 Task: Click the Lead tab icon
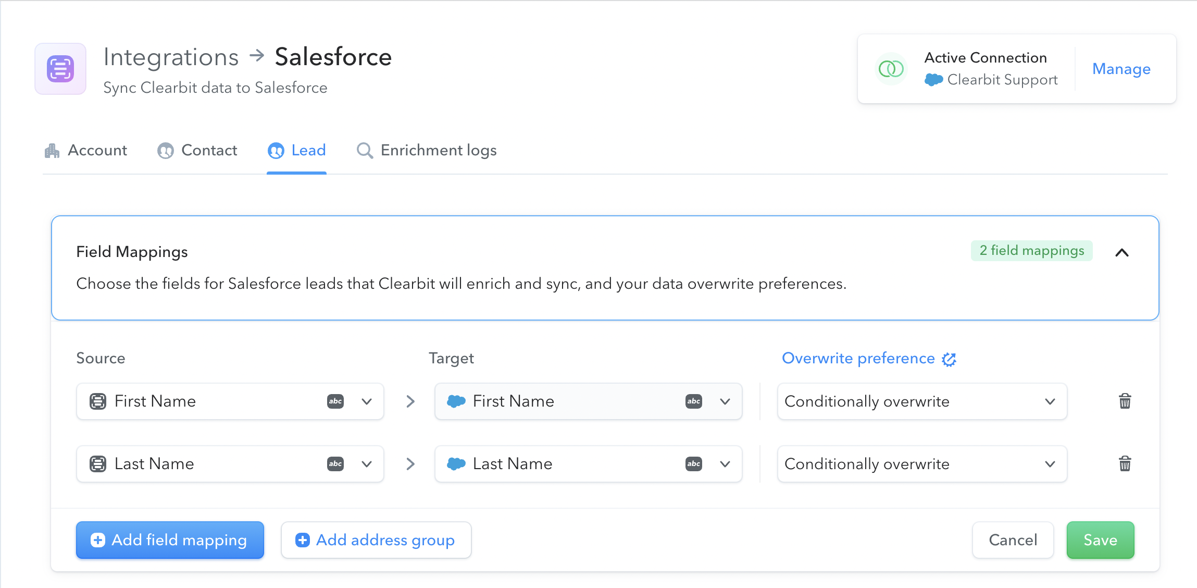coord(276,151)
